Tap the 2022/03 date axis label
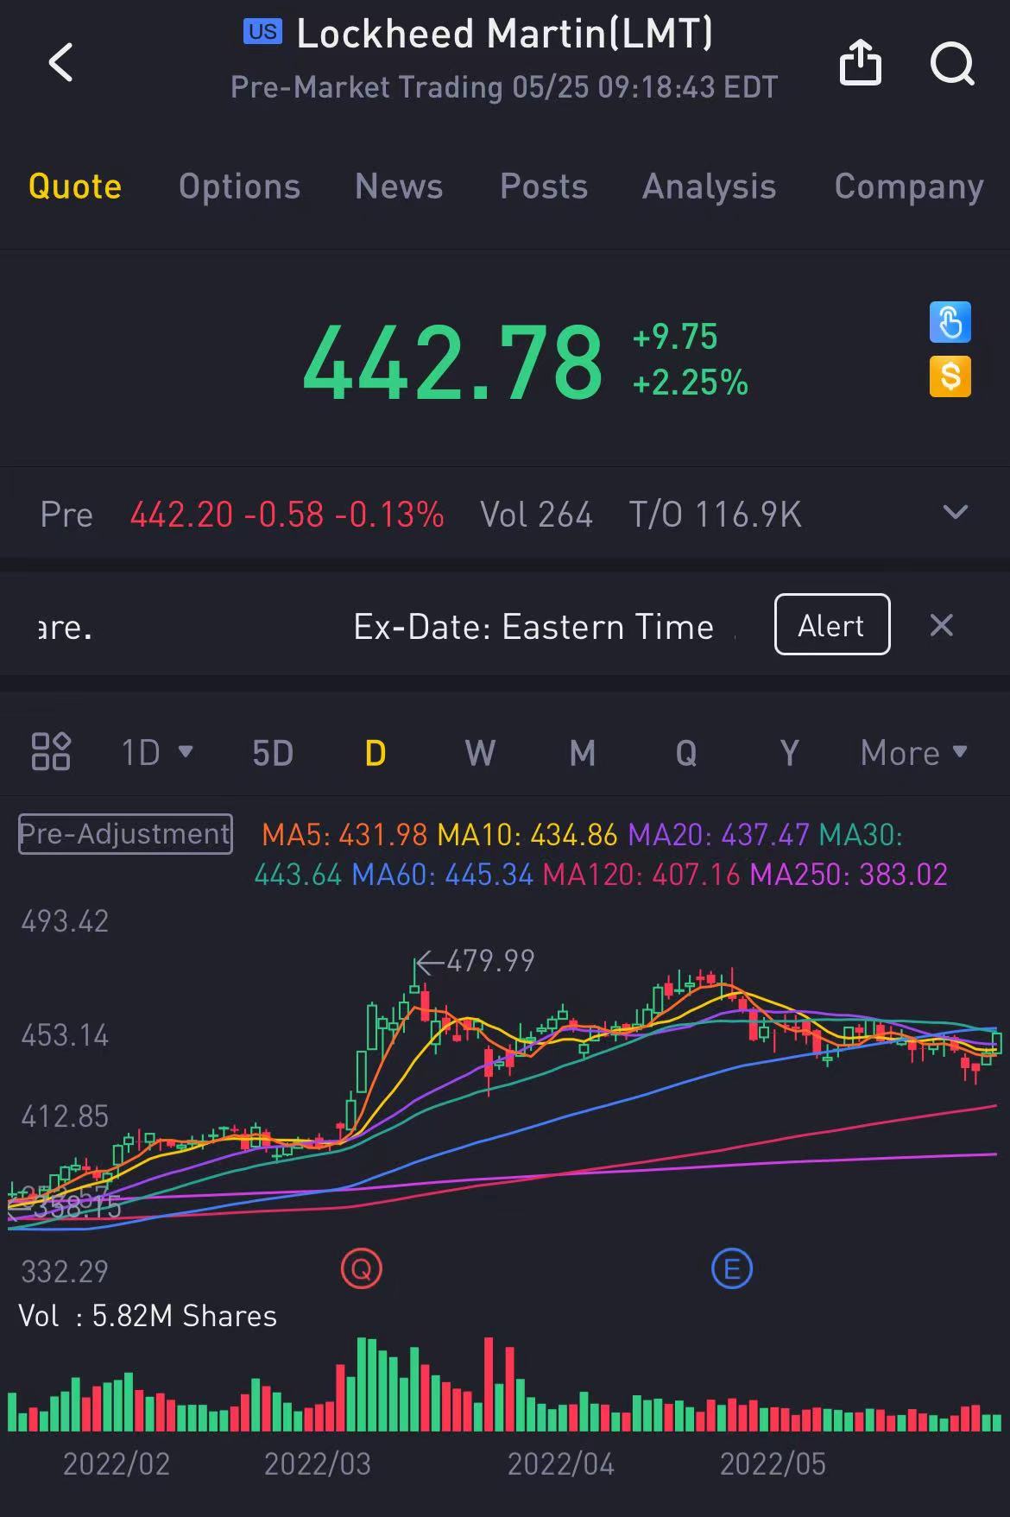The height and width of the screenshot is (1517, 1010). click(317, 1463)
